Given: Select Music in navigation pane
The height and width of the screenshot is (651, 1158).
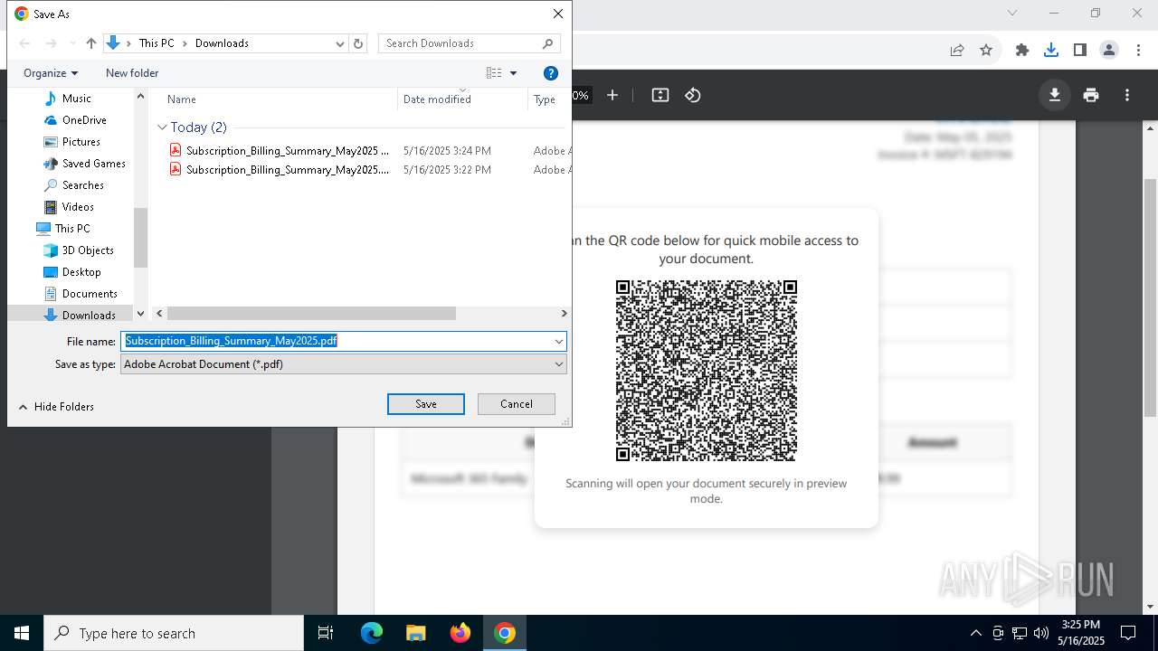Looking at the screenshot, I should [77, 99].
